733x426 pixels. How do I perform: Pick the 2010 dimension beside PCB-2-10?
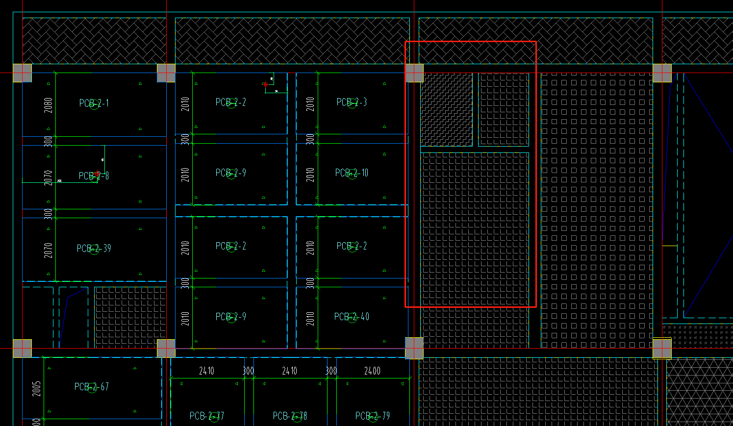tap(310, 175)
